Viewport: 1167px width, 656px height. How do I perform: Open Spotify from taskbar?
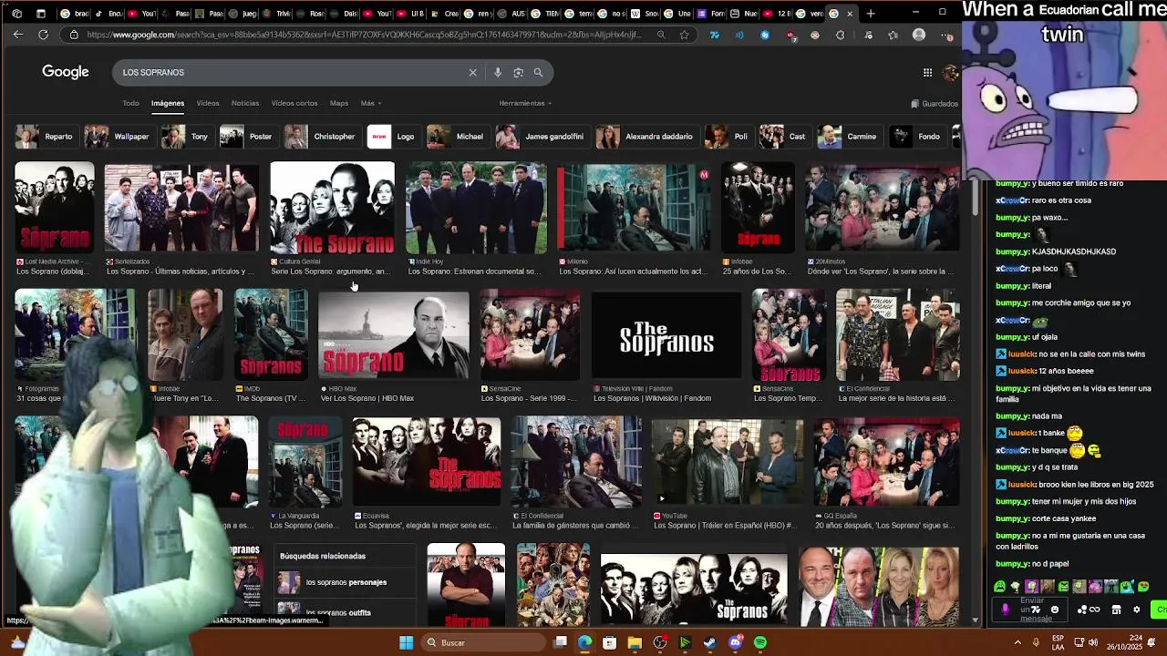[x=760, y=642]
